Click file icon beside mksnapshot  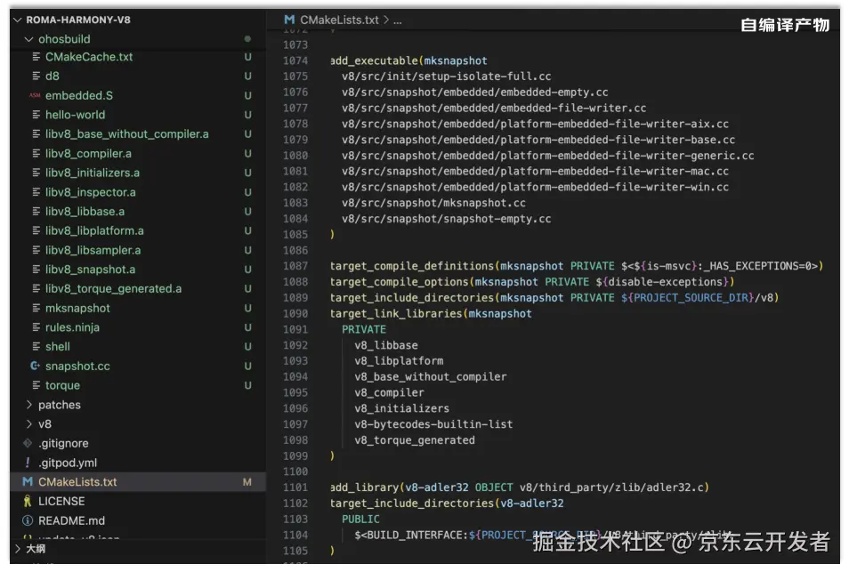tap(36, 308)
